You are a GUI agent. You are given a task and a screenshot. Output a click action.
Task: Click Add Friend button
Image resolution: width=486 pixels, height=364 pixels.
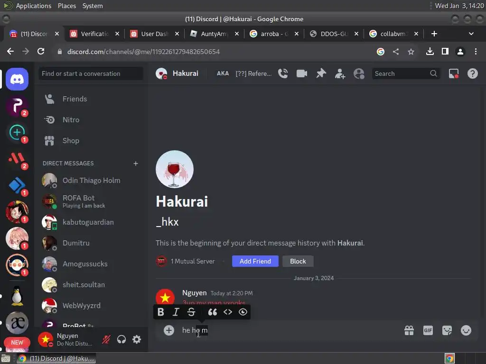pos(255,261)
